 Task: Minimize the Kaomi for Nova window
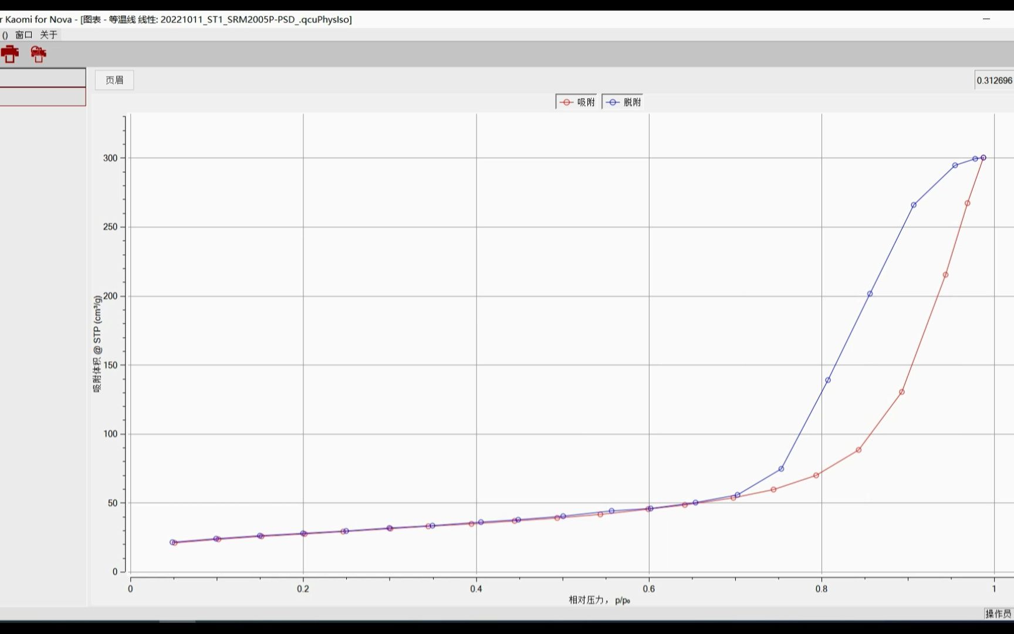(x=986, y=19)
